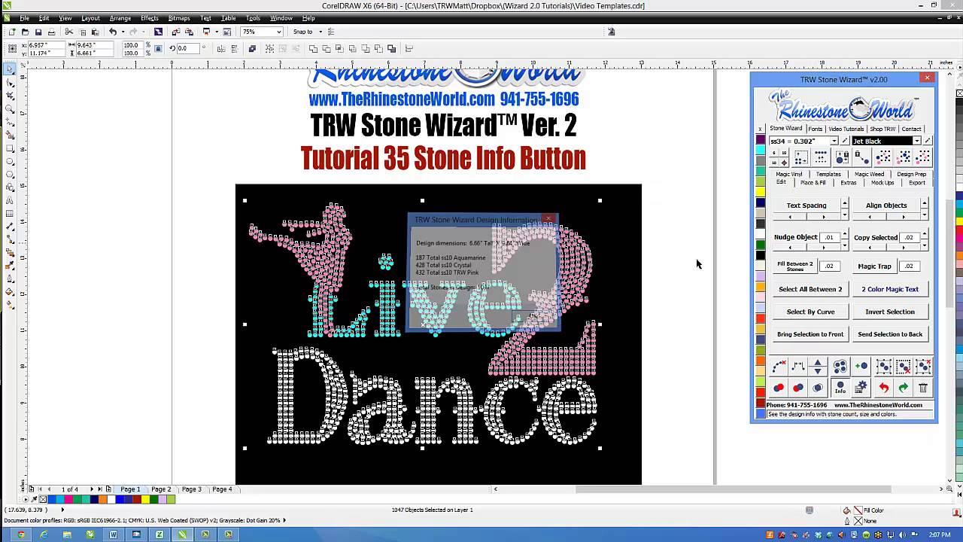
Task: Click the Invert Selection button
Action: point(890,312)
